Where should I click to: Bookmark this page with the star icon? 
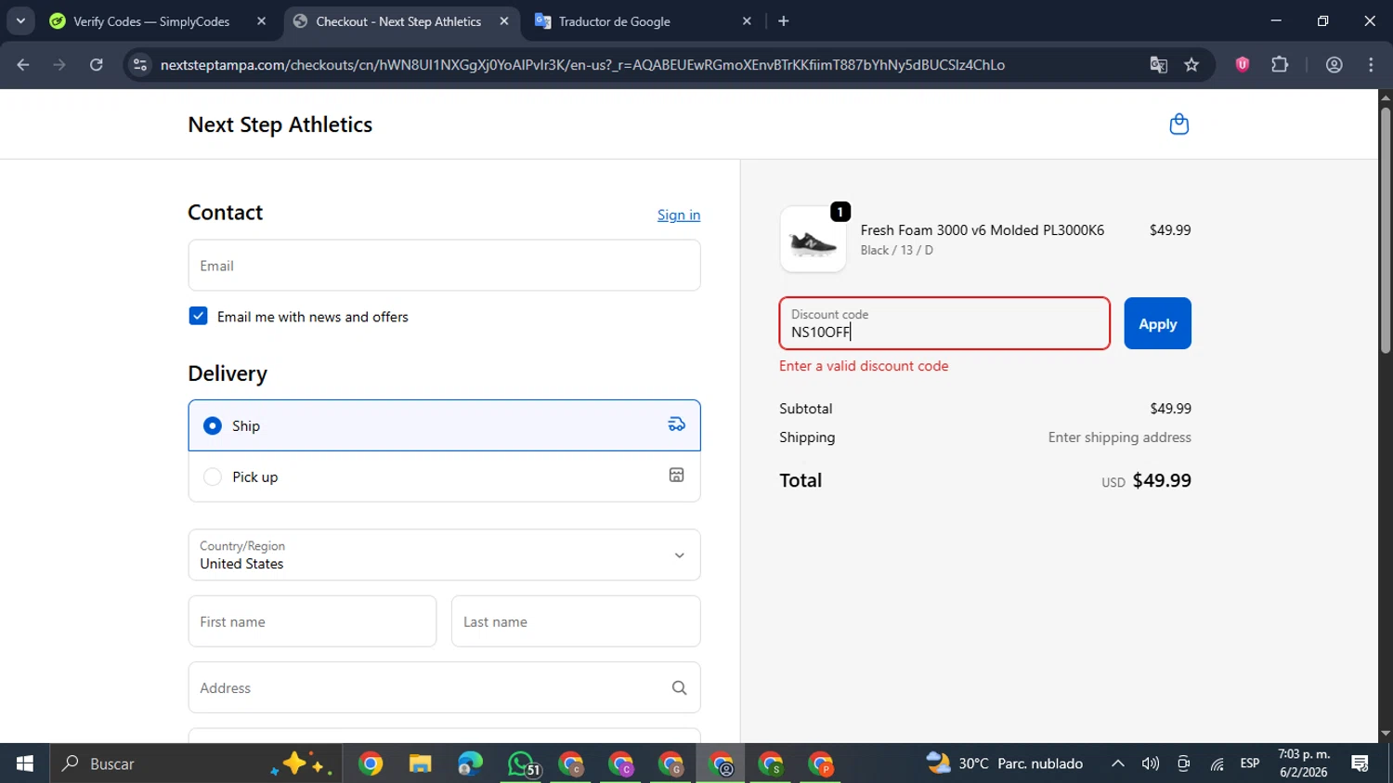[x=1191, y=65]
